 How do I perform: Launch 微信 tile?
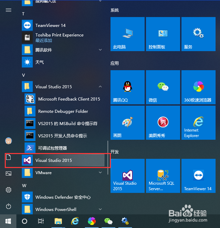163,87
